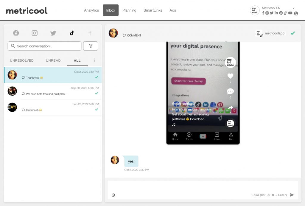Screen dimensions: 305x206
Task: Expand the Metricool EN brand dropdown
Action: pos(294,8)
